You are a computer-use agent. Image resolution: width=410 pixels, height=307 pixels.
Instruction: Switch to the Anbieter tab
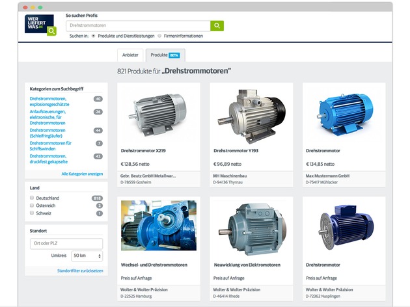(130, 55)
